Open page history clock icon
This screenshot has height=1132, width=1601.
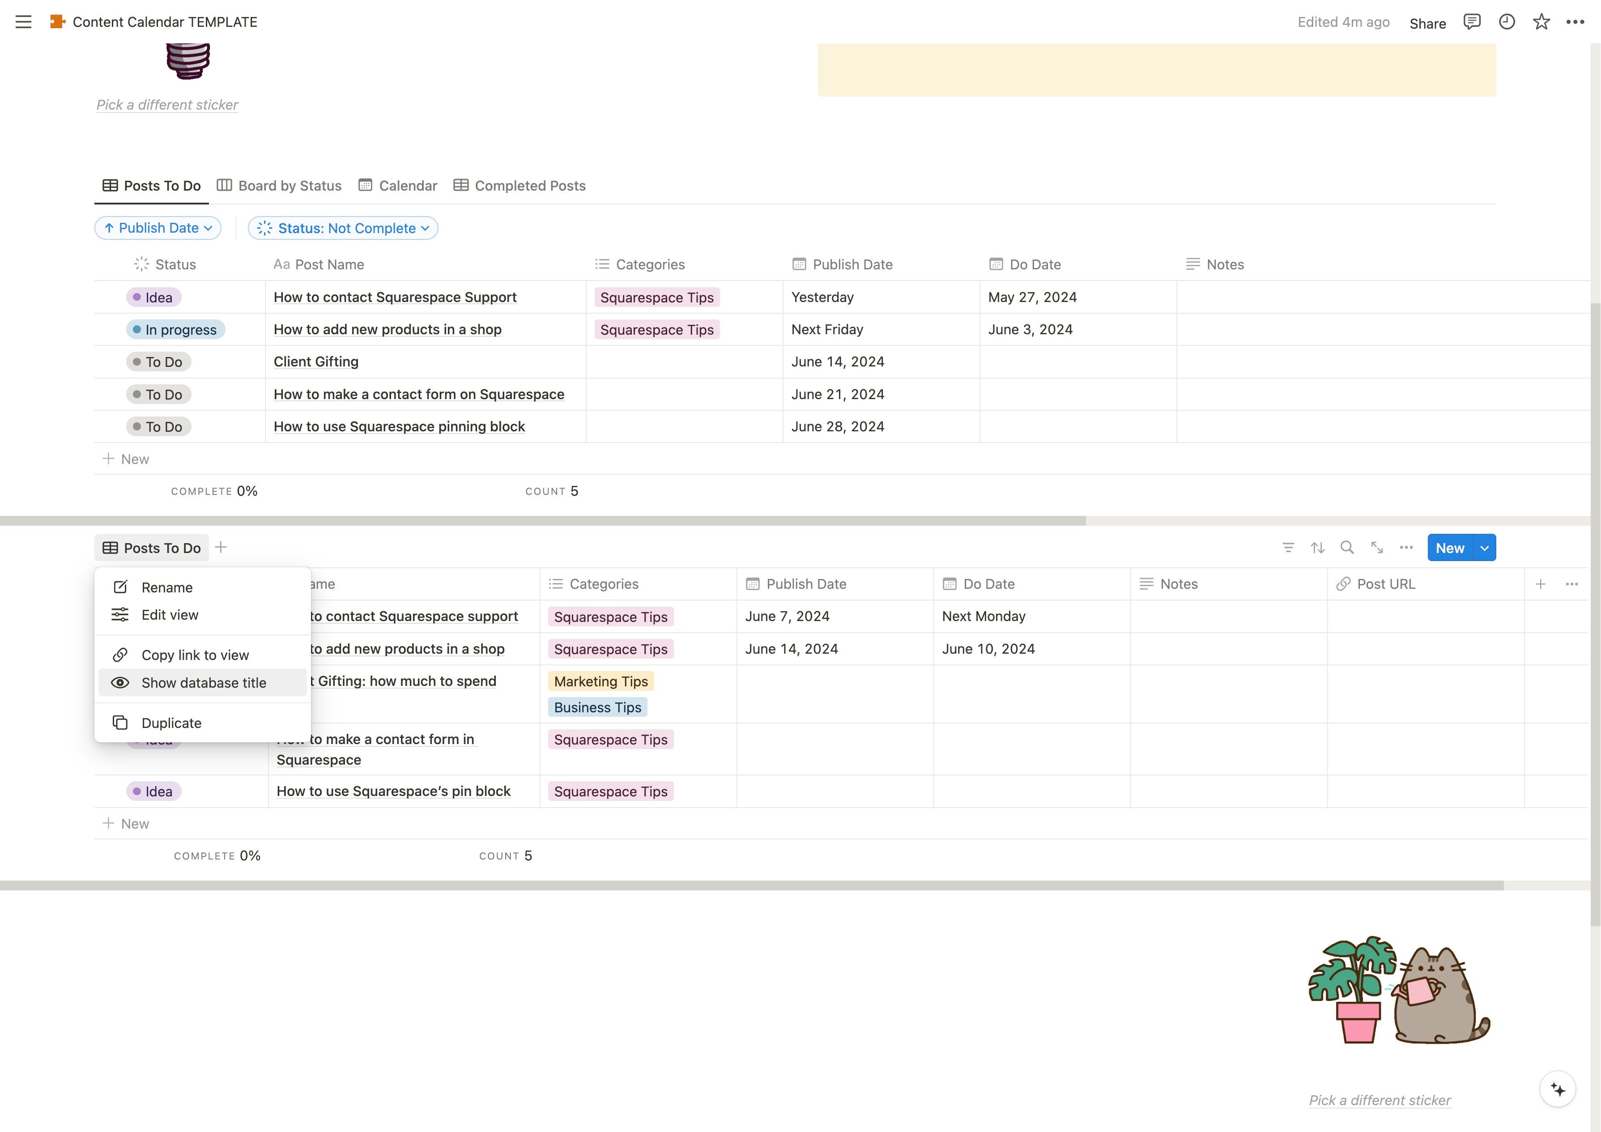[1506, 21]
